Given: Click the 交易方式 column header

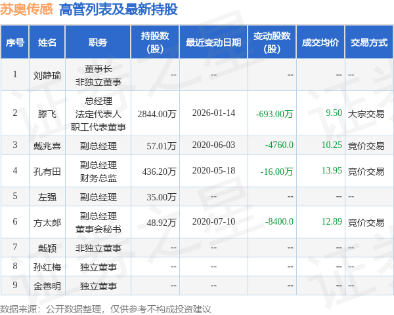Looking at the screenshot, I should (x=369, y=43).
